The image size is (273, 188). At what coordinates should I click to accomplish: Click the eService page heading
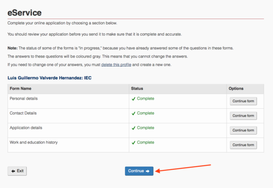click(25, 11)
